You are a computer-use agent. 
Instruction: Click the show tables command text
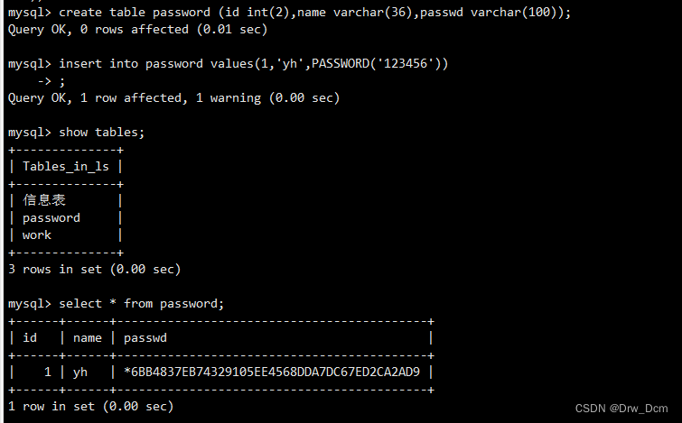pyautogui.click(x=101, y=132)
